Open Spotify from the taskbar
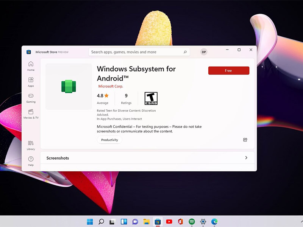Screen dimensions: 303x227 click(x=192, y=222)
